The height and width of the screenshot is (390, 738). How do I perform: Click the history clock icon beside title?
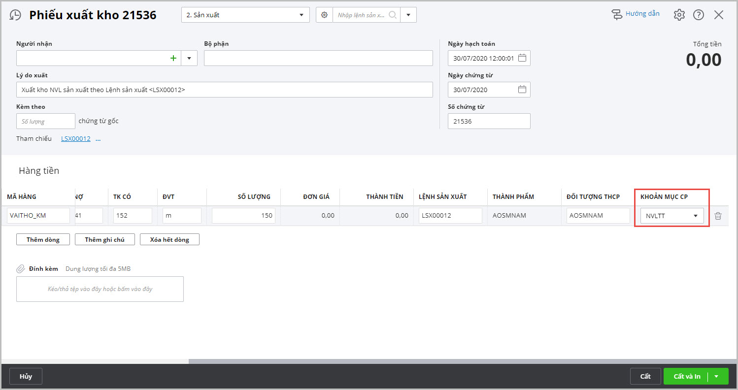coord(15,15)
